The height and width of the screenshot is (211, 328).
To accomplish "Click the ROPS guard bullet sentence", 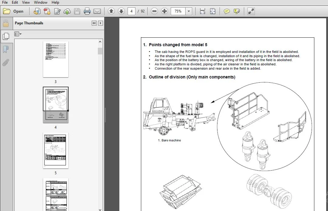I will [x=227, y=52].
